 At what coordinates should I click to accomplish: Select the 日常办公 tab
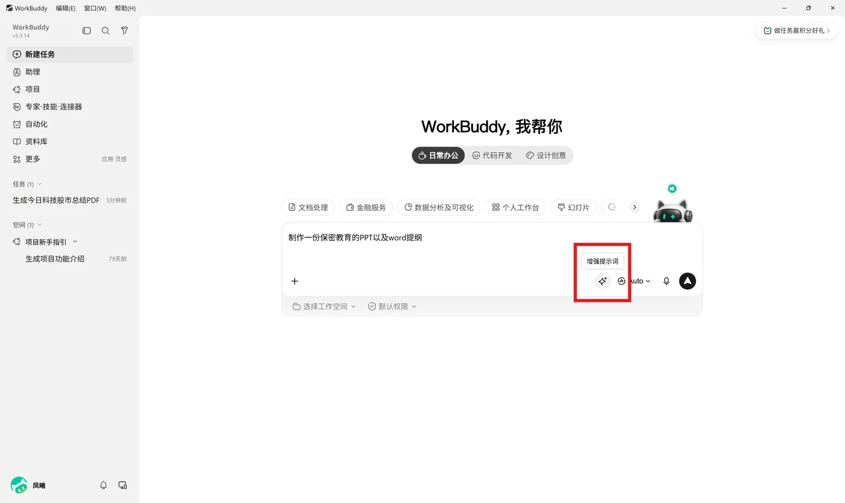[x=438, y=155]
